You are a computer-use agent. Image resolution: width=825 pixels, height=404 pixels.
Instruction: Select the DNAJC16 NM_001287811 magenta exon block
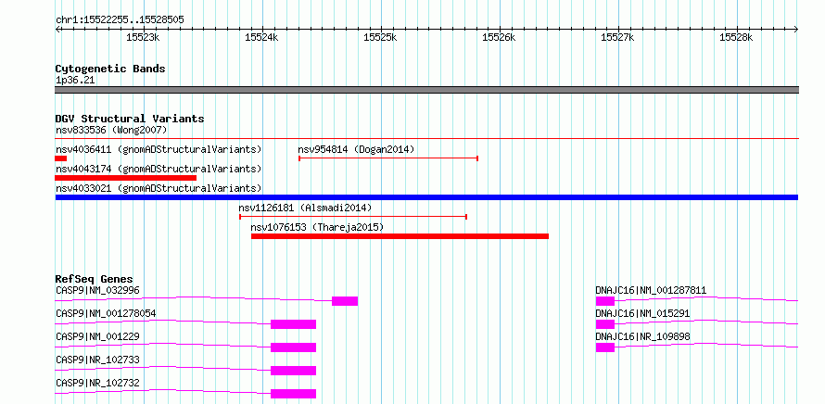(605, 301)
